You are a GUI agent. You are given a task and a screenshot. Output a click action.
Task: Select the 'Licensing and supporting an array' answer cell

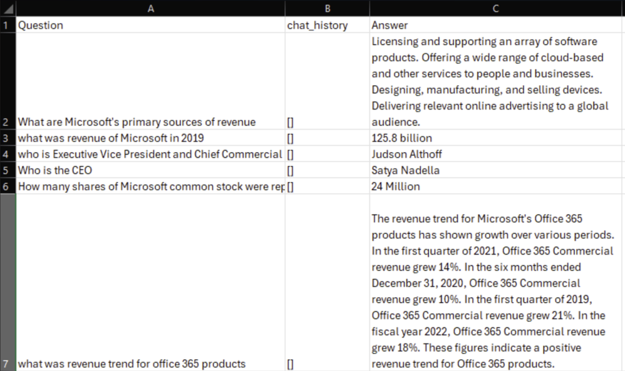pos(495,81)
